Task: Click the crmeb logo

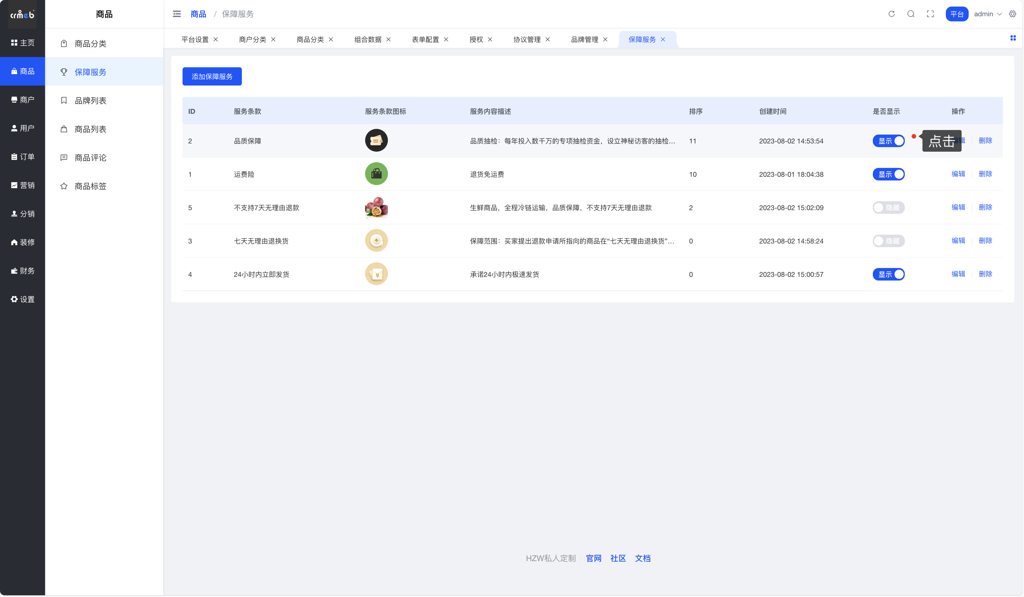Action: coord(22,15)
